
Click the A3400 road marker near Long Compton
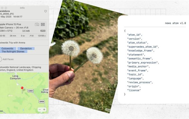[x=31, y=91]
